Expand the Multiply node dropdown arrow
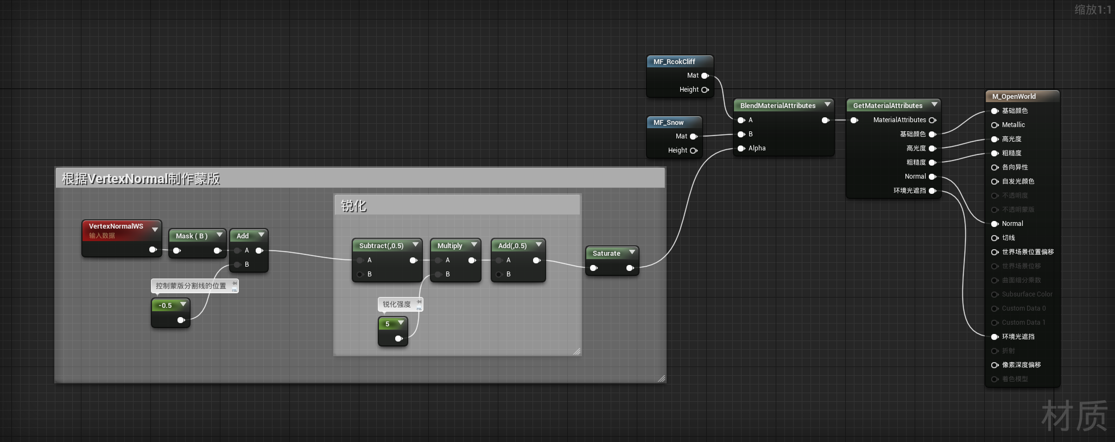Image resolution: width=1115 pixels, height=442 pixels. (x=474, y=245)
